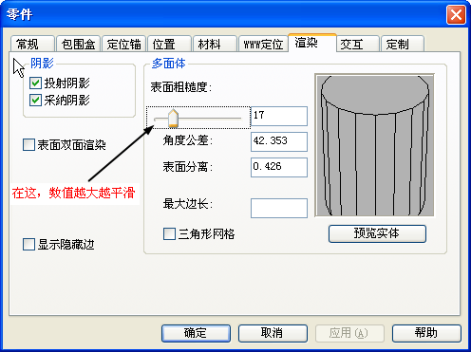Go to the 位置 tab
This screenshot has width=471, height=352.
(x=169, y=44)
